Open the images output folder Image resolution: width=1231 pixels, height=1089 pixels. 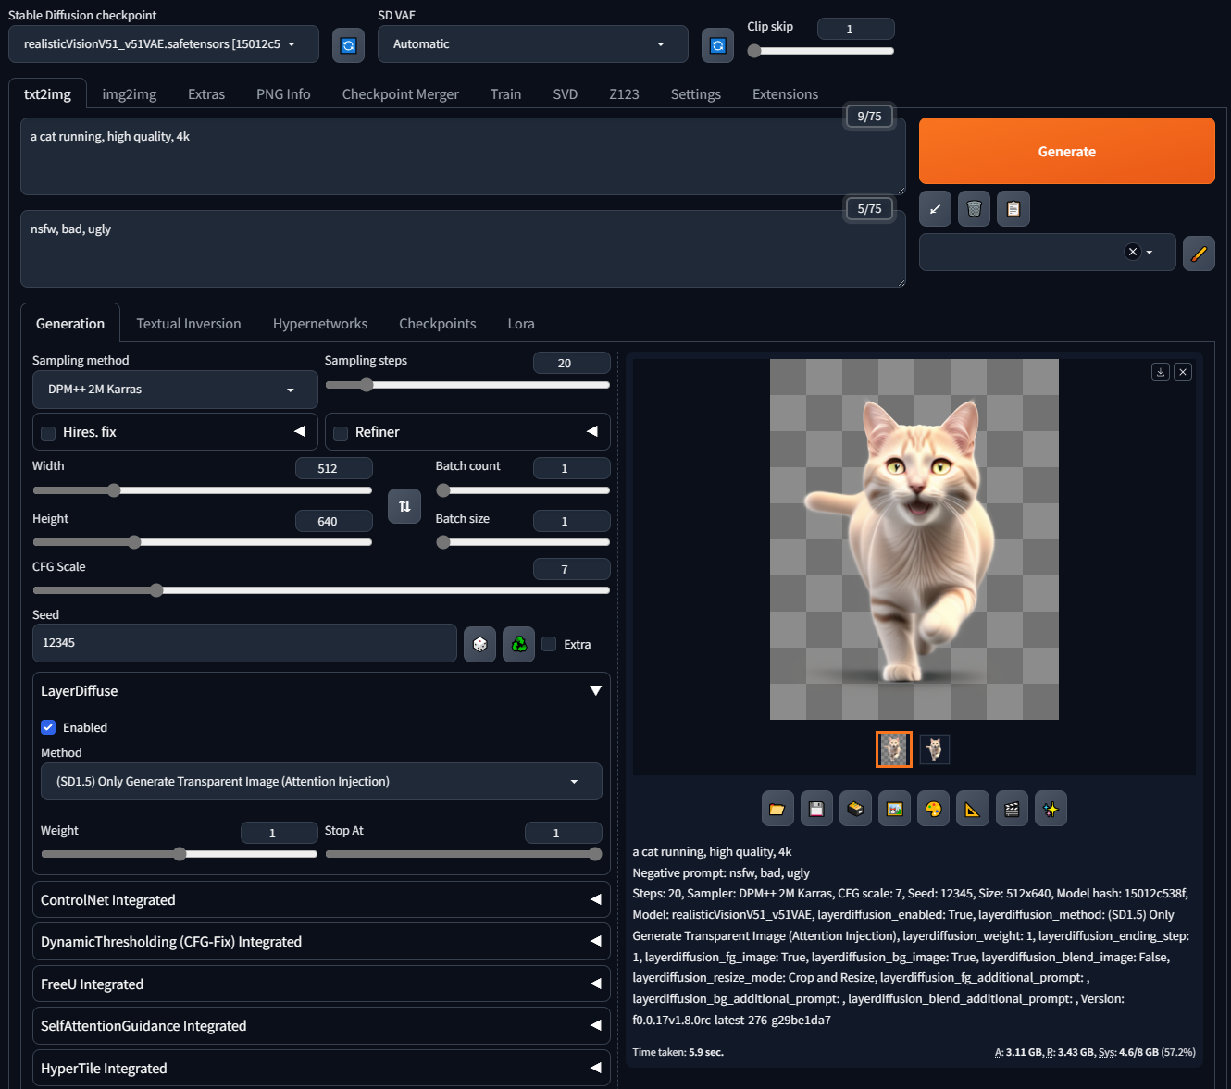(x=777, y=809)
